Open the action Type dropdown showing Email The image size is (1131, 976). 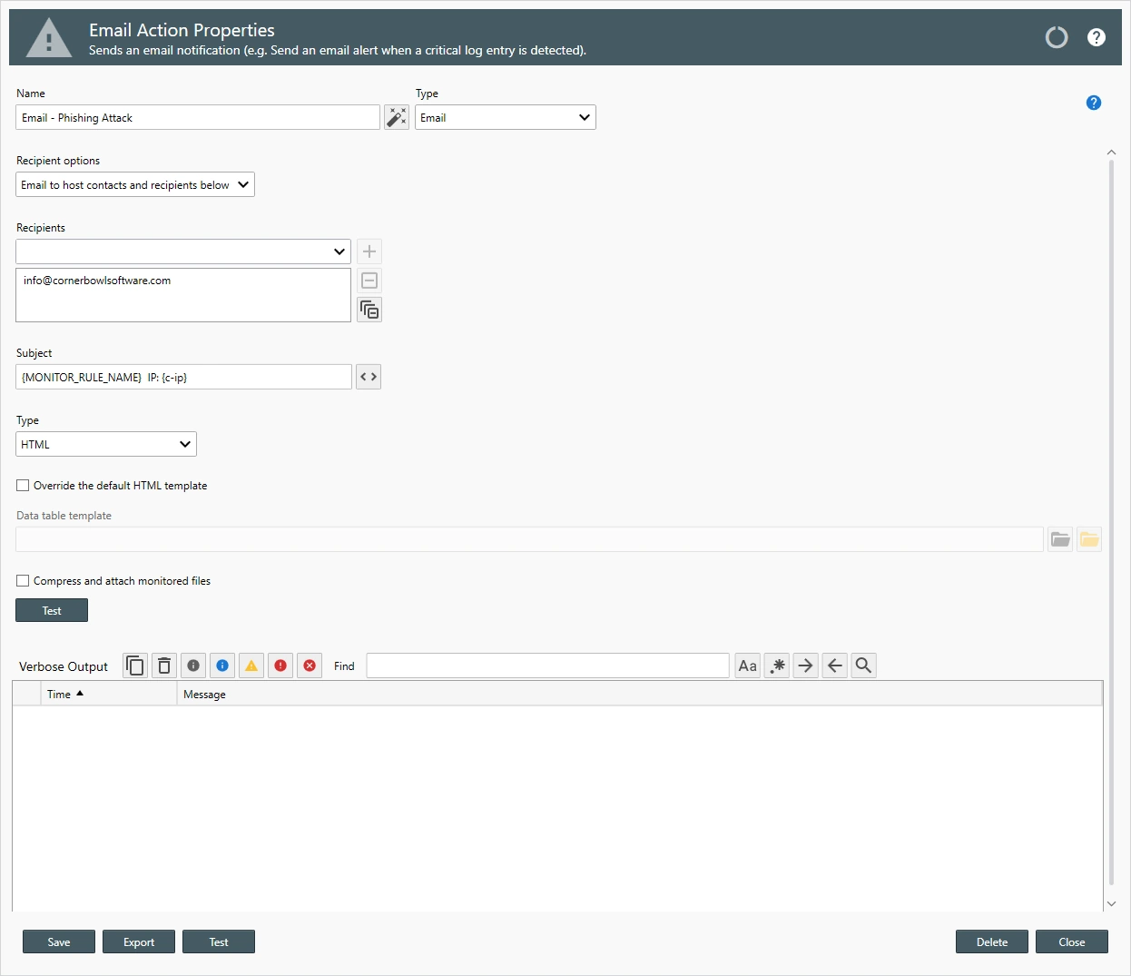tap(505, 117)
